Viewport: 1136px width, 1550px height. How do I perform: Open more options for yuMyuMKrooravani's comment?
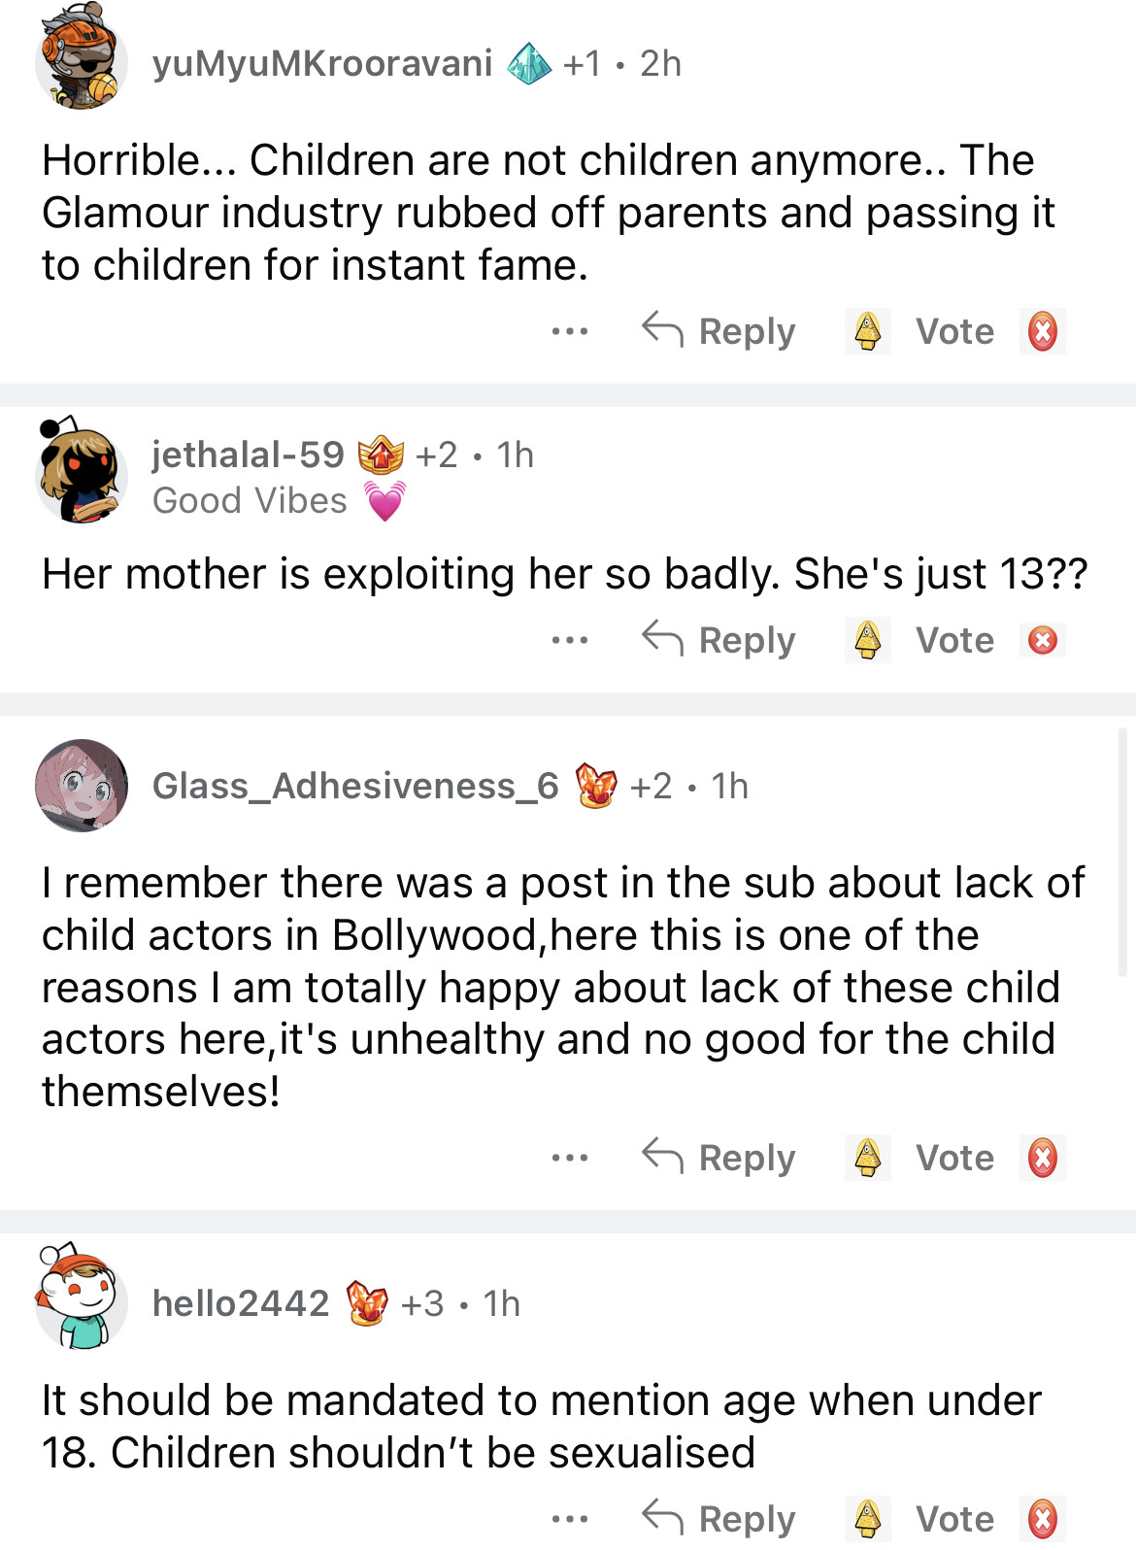(x=569, y=331)
